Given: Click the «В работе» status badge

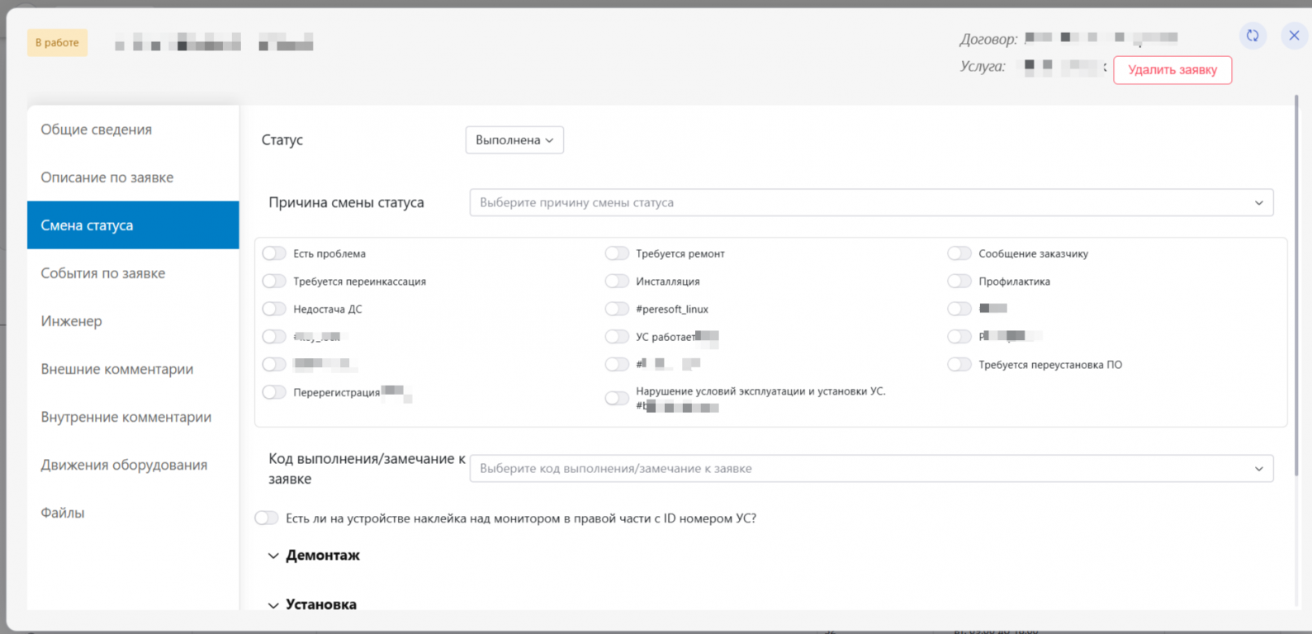Looking at the screenshot, I should 57,43.
